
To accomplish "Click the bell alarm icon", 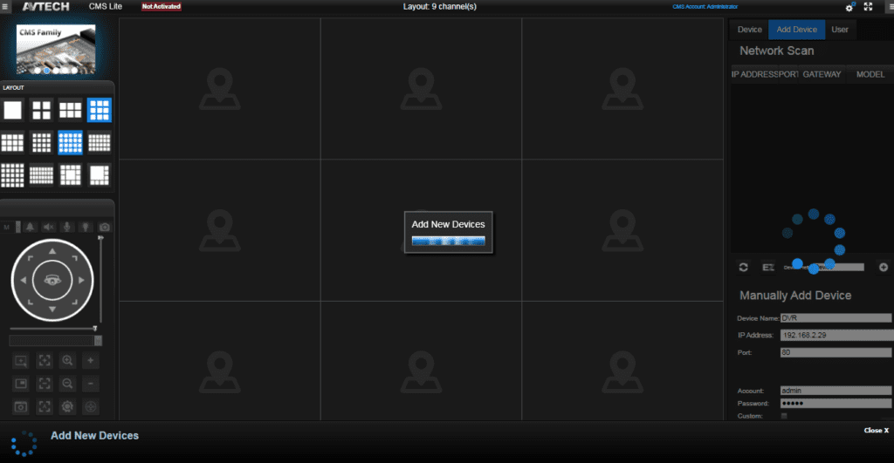I will (x=31, y=227).
